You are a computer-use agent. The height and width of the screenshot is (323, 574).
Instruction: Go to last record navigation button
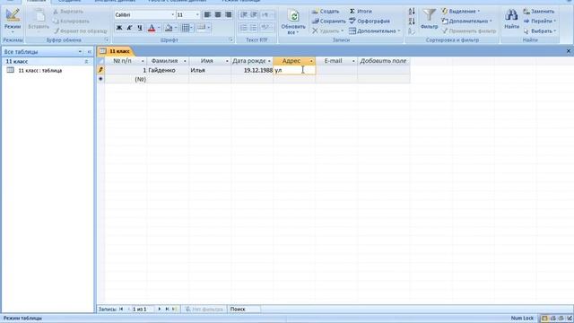168,310
